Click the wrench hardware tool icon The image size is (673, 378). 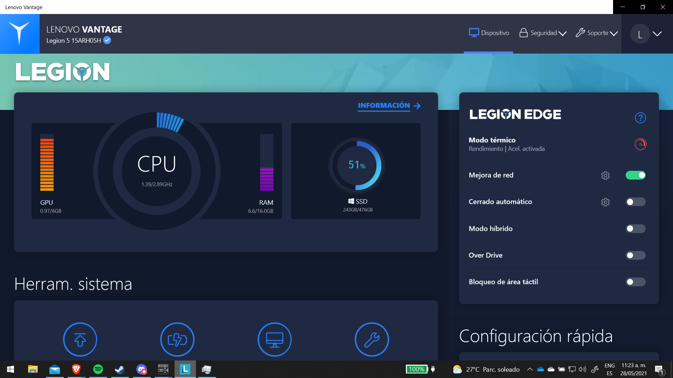click(x=372, y=339)
